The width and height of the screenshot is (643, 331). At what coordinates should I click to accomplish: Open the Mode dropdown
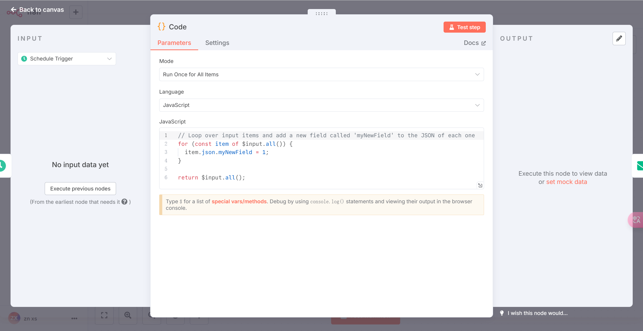[x=321, y=74]
